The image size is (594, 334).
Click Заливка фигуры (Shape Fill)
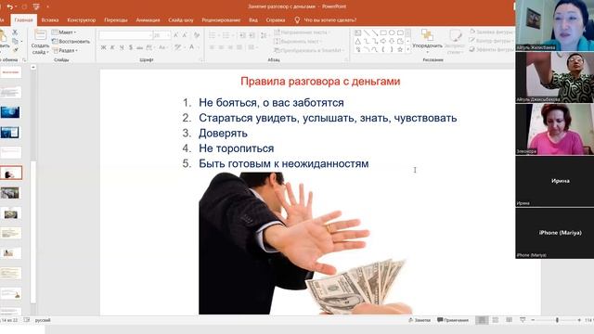pyautogui.click(x=492, y=32)
